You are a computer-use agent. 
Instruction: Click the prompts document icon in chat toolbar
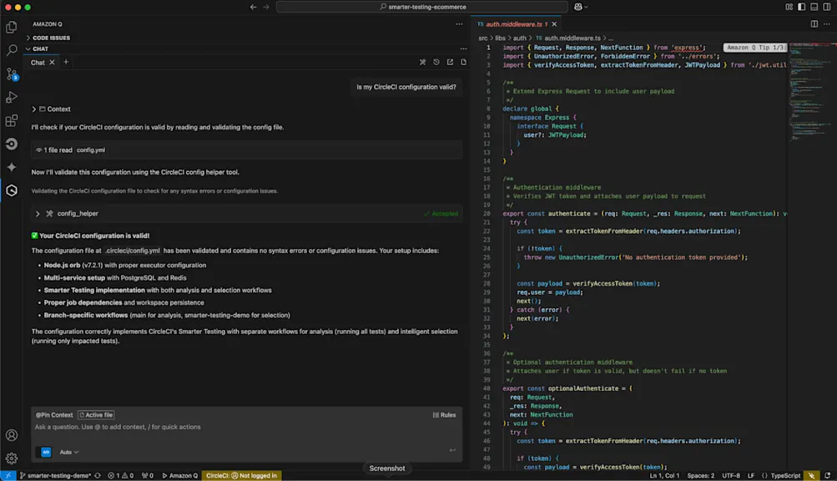point(463,62)
